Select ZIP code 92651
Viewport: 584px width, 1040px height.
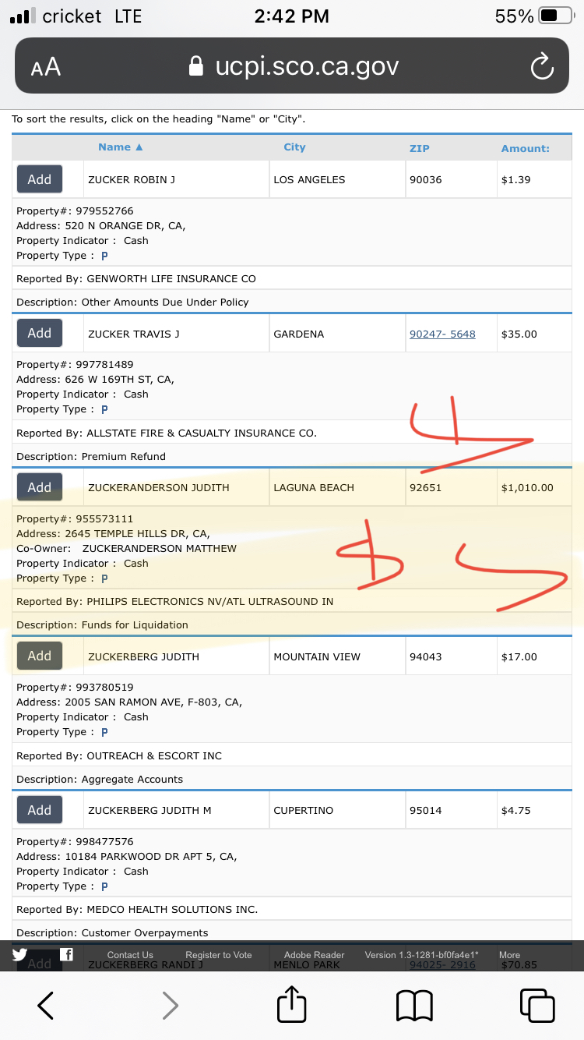click(425, 488)
